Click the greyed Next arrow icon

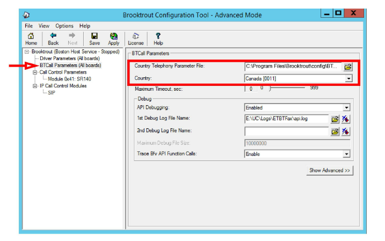tap(72, 39)
